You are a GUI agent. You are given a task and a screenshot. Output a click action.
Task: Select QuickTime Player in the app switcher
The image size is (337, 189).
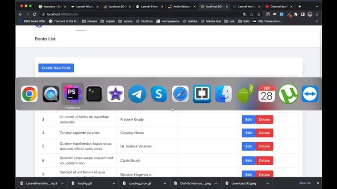coord(51,94)
